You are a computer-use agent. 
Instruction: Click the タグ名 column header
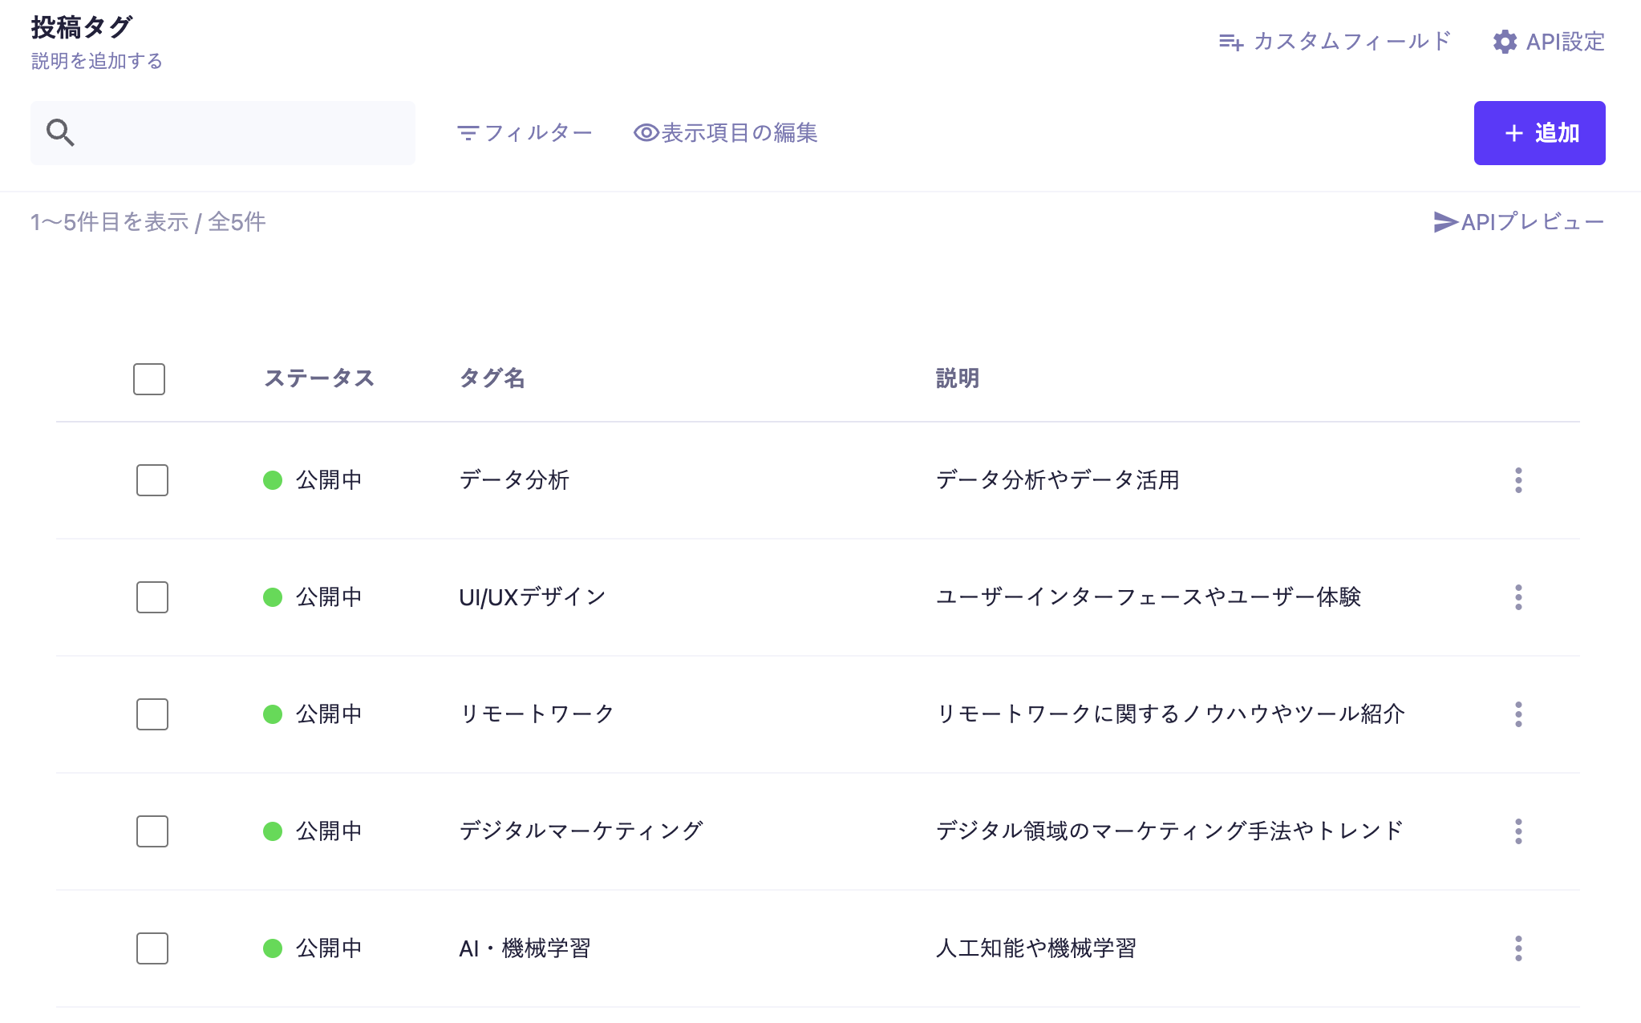pos(492,378)
